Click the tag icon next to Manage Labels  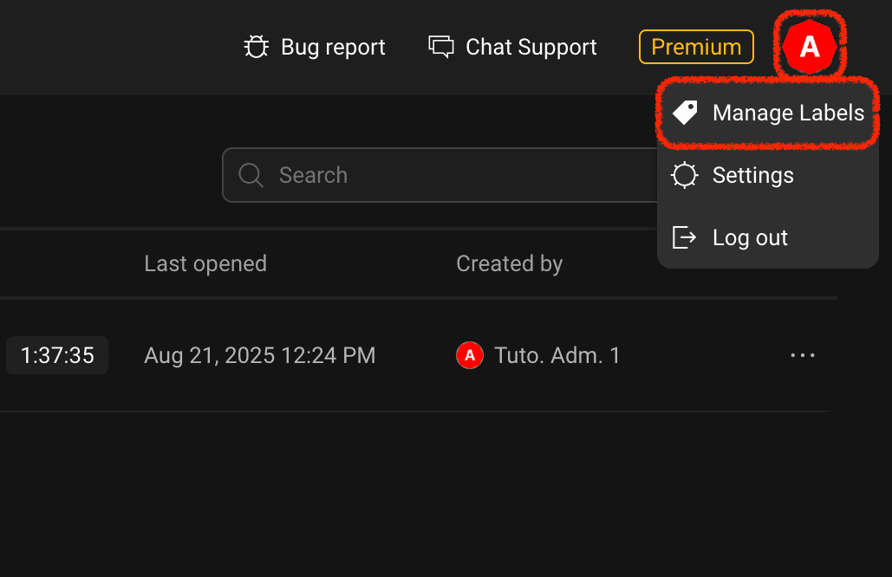(685, 113)
